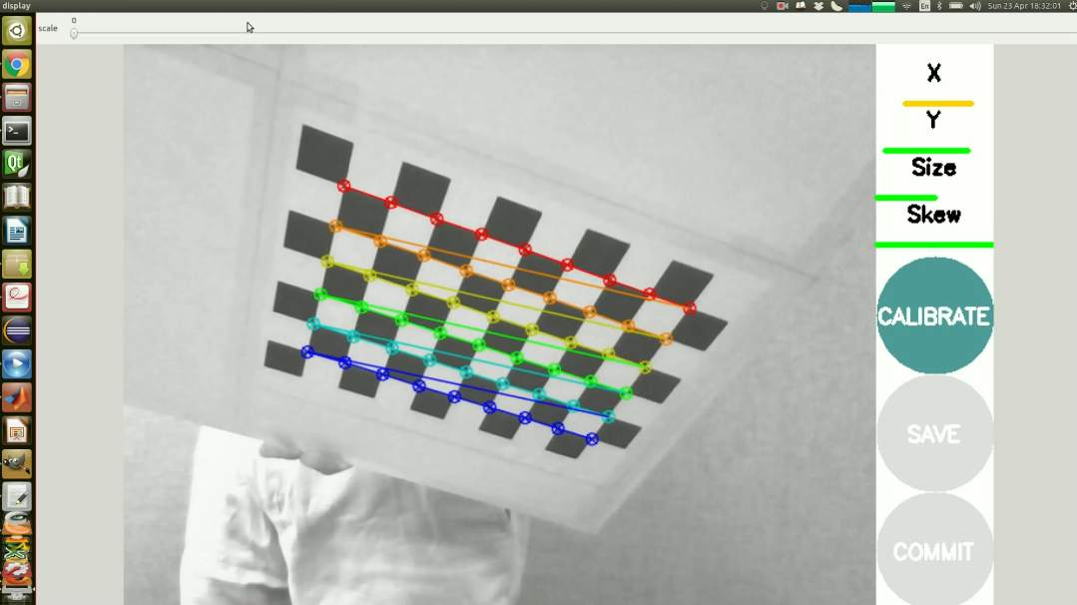
Task: Launch MATLAB from the dock
Action: click(x=17, y=397)
